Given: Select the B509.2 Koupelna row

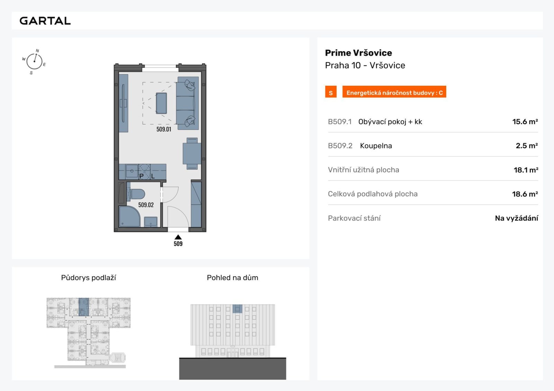Looking at the screenshot, I should click(433, 146).
